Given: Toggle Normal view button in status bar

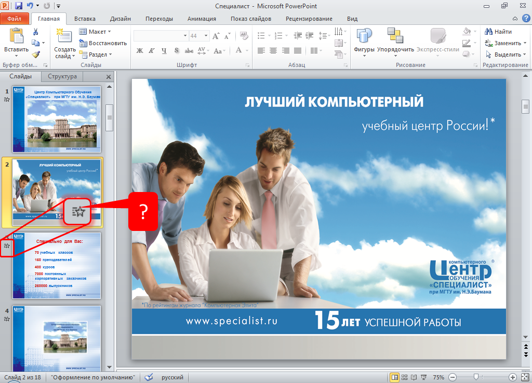Looking at the screenshot, I should pyautogui.click(x=395, y=377).
